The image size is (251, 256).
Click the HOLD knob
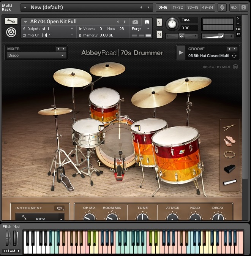click(x=195, y=216)
